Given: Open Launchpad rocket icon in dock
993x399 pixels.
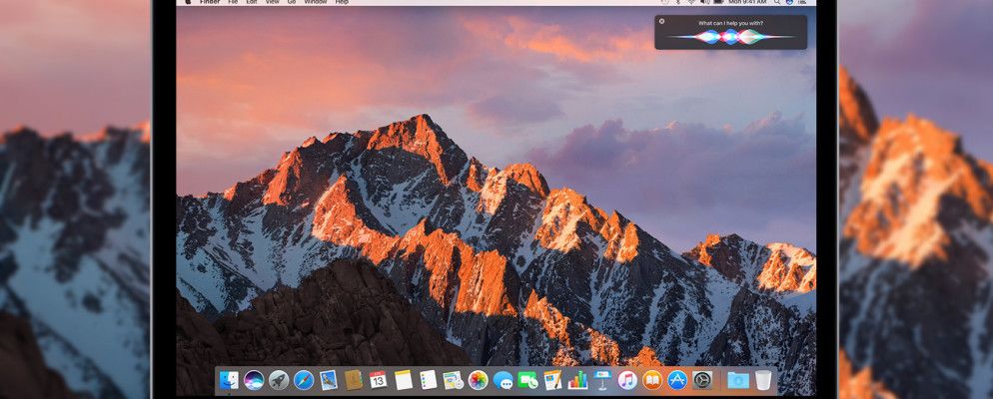Looking at the screenshot, I should 279,380.
